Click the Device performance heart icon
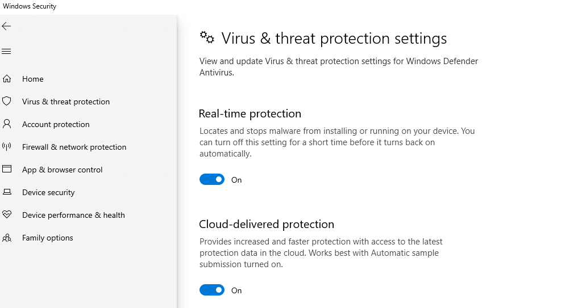The image size is (561, 308). coord(7,215)
